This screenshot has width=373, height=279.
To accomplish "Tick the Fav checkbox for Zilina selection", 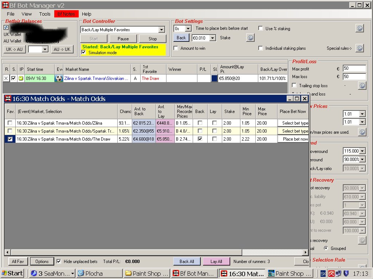I will [x=10, y=123].
